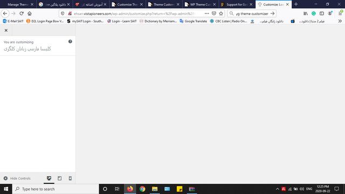Open WinRAR icon on the taskbar
The image size is (345, 194).
coord(192,189)
